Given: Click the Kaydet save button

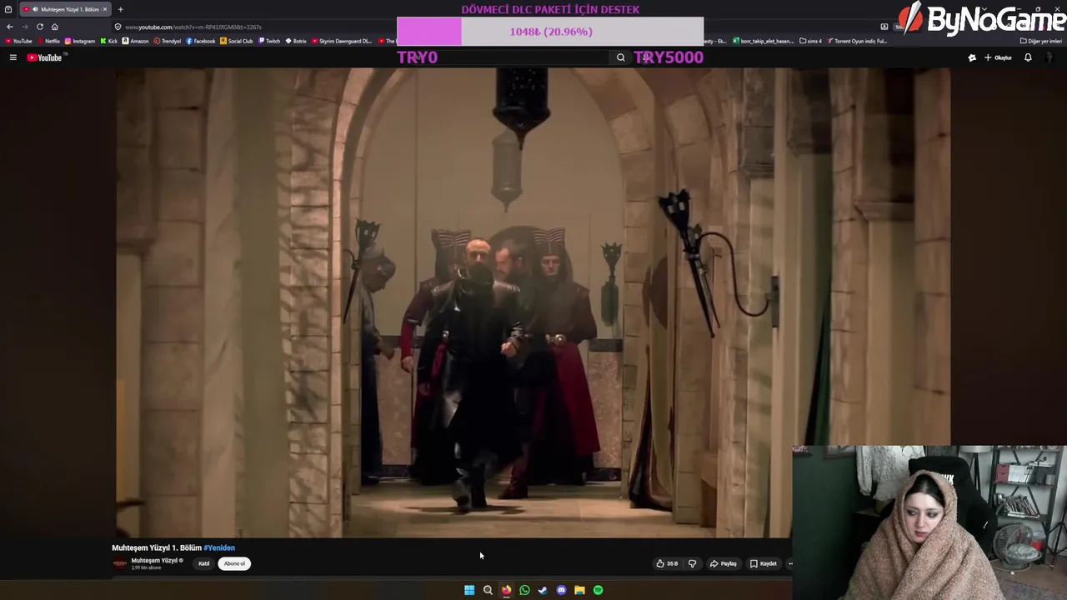Looking at the screenshot, I should tap(763, 563).
